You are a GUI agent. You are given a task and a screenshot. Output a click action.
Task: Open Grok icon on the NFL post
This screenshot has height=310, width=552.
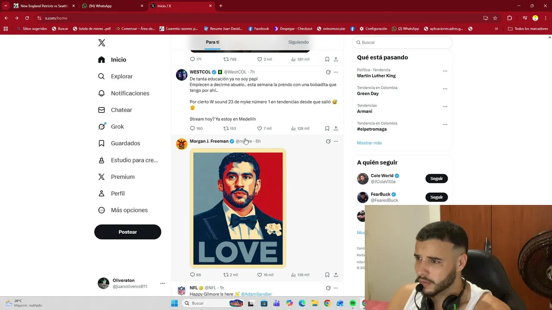[328, 288]
